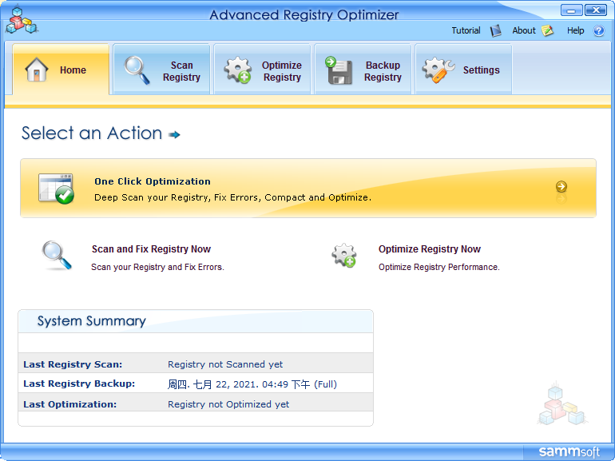Click the Last Registry Backup date value
The width and height of the screenshot is (615, 461).
tap(252, 384)
